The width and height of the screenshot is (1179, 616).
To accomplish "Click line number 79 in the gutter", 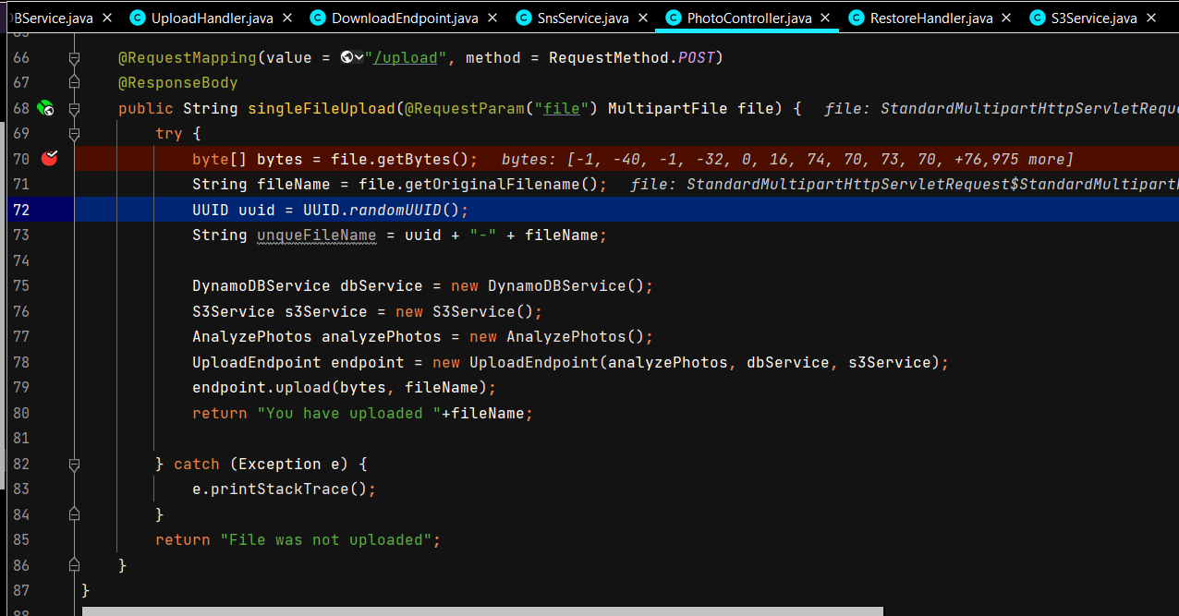I will 21,387.
